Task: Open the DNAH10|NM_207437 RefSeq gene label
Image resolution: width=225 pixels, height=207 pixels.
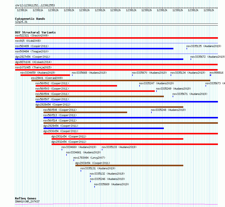Action: [27, 201]
